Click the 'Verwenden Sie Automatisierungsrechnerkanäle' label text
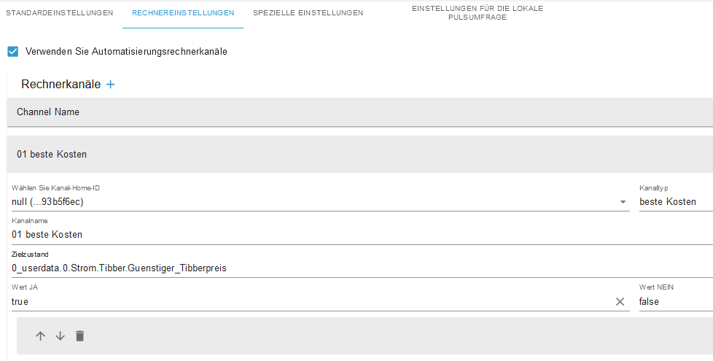This screenshot has width=713, height=361. coord(126,52)
